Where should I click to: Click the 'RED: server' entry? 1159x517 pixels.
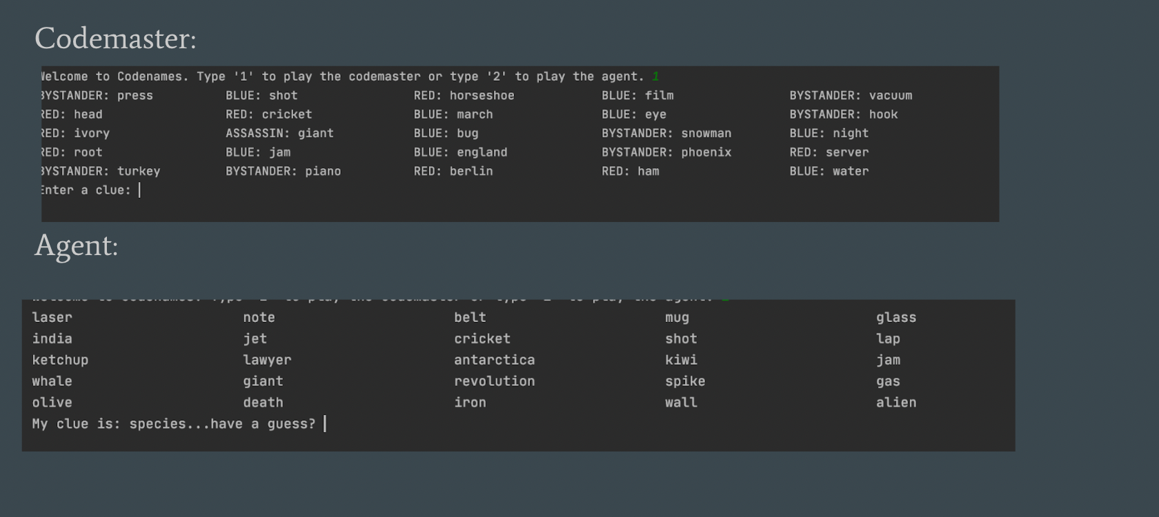[829, 152]
